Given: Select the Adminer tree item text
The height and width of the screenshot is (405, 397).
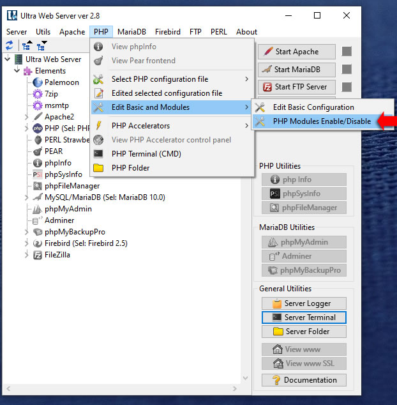Looking at the screenshot, I should click(59, 220).
